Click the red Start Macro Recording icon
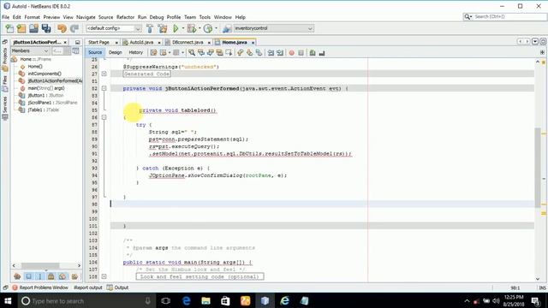548x308 pixels. 291,53
